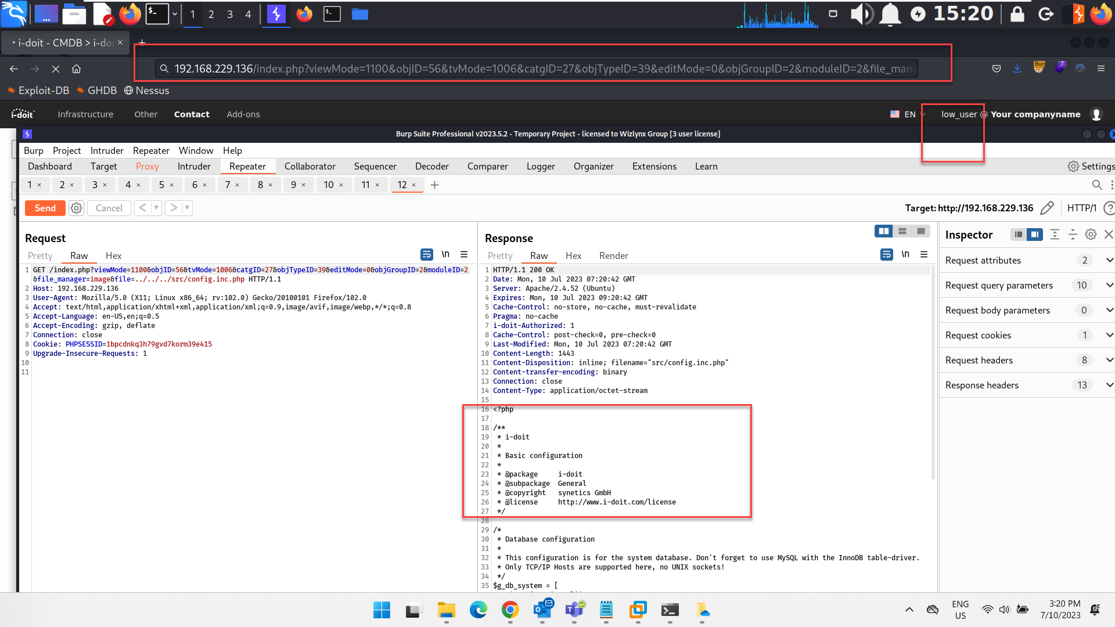The image size is (1115, 627).
Task: Edit the target with the pencil icon
Action: click(x=1047, y=208)
